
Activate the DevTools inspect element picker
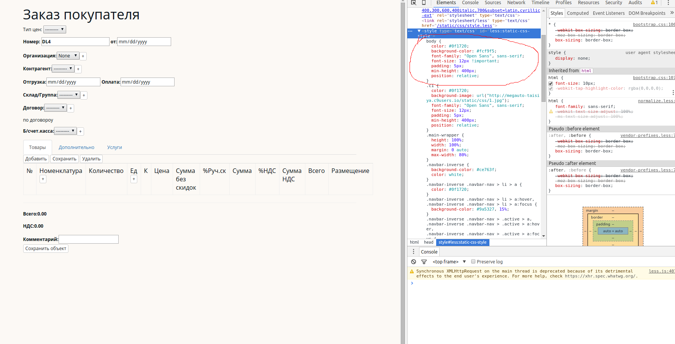tap(414, 2)
